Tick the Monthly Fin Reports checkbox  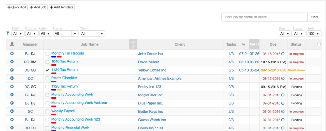(47, 54)
